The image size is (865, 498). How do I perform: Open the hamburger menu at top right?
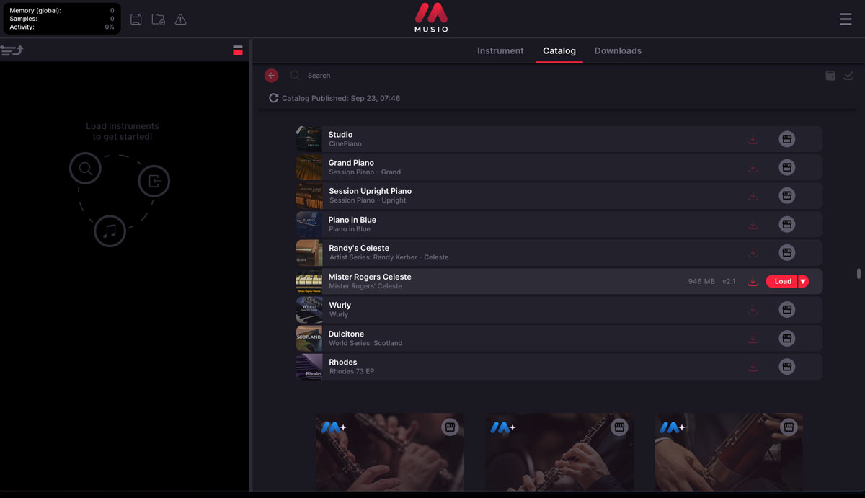point(846,19)
